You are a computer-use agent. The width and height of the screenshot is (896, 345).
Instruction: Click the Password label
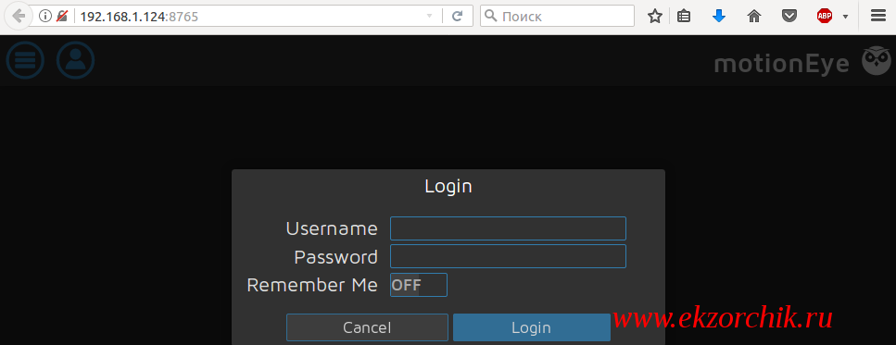pyautogui.click(x=335, y=256)
